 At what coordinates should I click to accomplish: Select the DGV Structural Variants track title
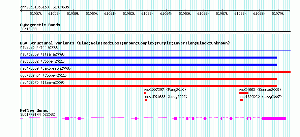pyautogui.click(x=125, y=43)
